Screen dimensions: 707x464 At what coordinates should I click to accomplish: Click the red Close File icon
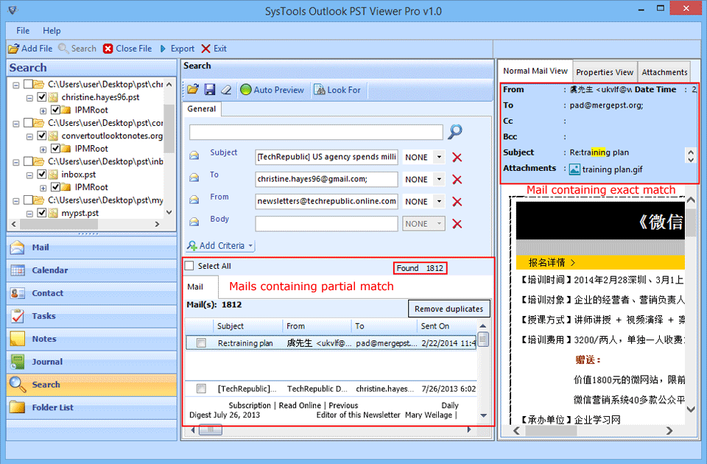108,49
